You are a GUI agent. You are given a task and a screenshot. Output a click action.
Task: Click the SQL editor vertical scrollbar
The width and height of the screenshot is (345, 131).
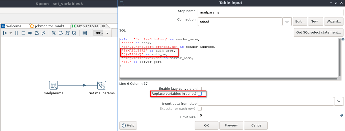(x=340, y=57)
